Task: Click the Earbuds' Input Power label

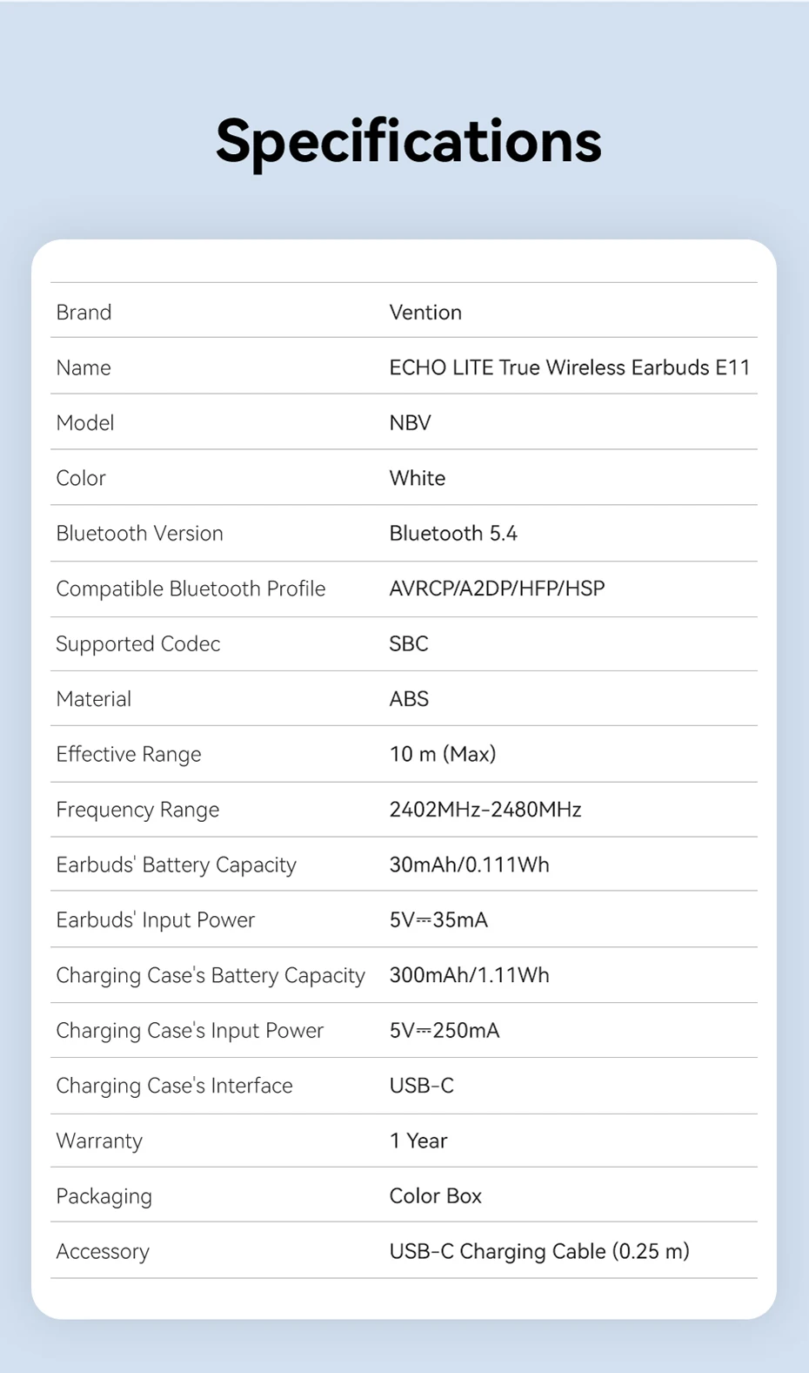Action: pos(156,920)
